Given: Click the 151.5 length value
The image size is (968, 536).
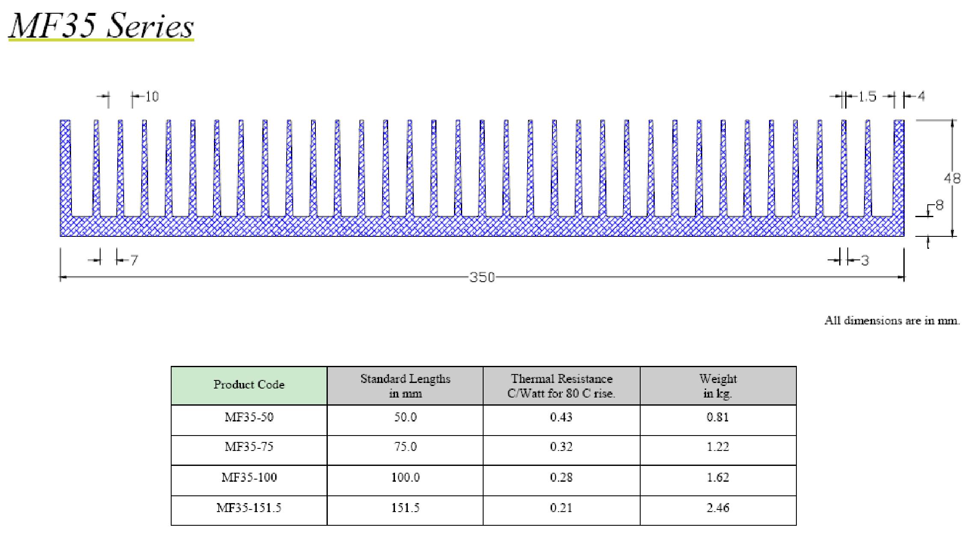Looking at the screenshot, I should 405,508.
